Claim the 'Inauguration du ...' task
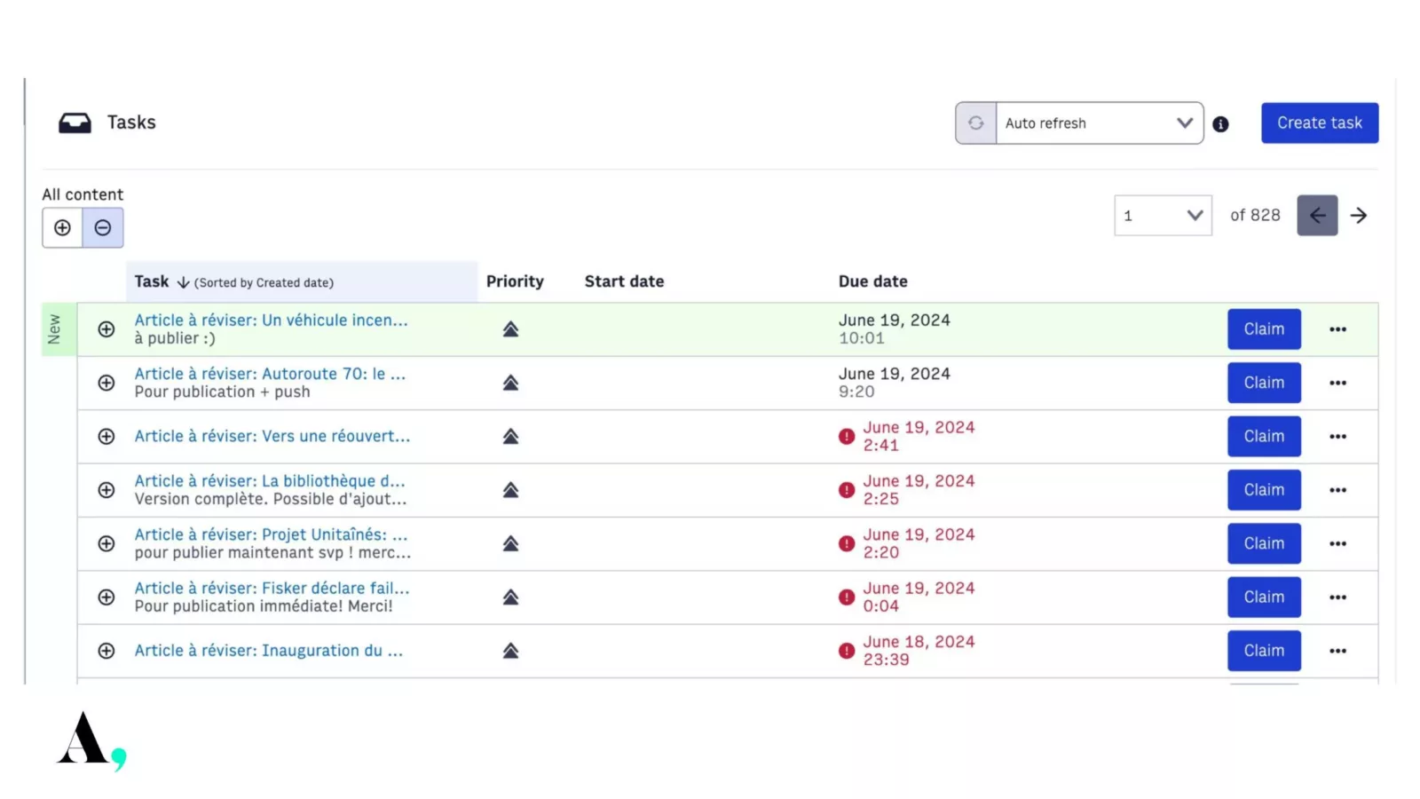The height and width of the screenshot is (799, 1420). click(1264, 651)
